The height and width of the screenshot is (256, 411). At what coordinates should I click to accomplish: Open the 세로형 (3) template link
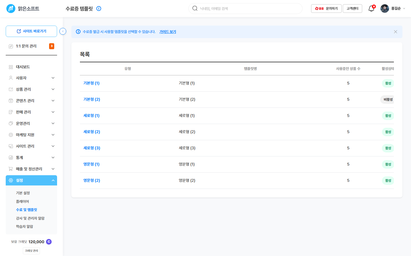[x=92, y=148]
